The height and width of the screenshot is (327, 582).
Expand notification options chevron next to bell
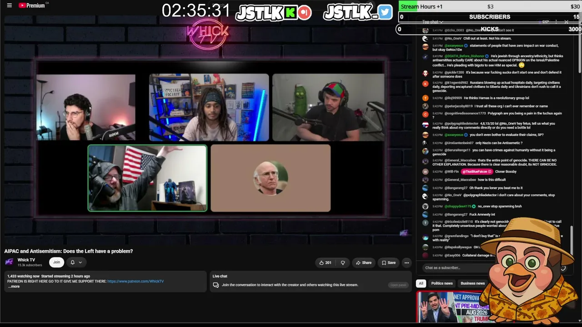pyautogui.click(x=80, y=262)
